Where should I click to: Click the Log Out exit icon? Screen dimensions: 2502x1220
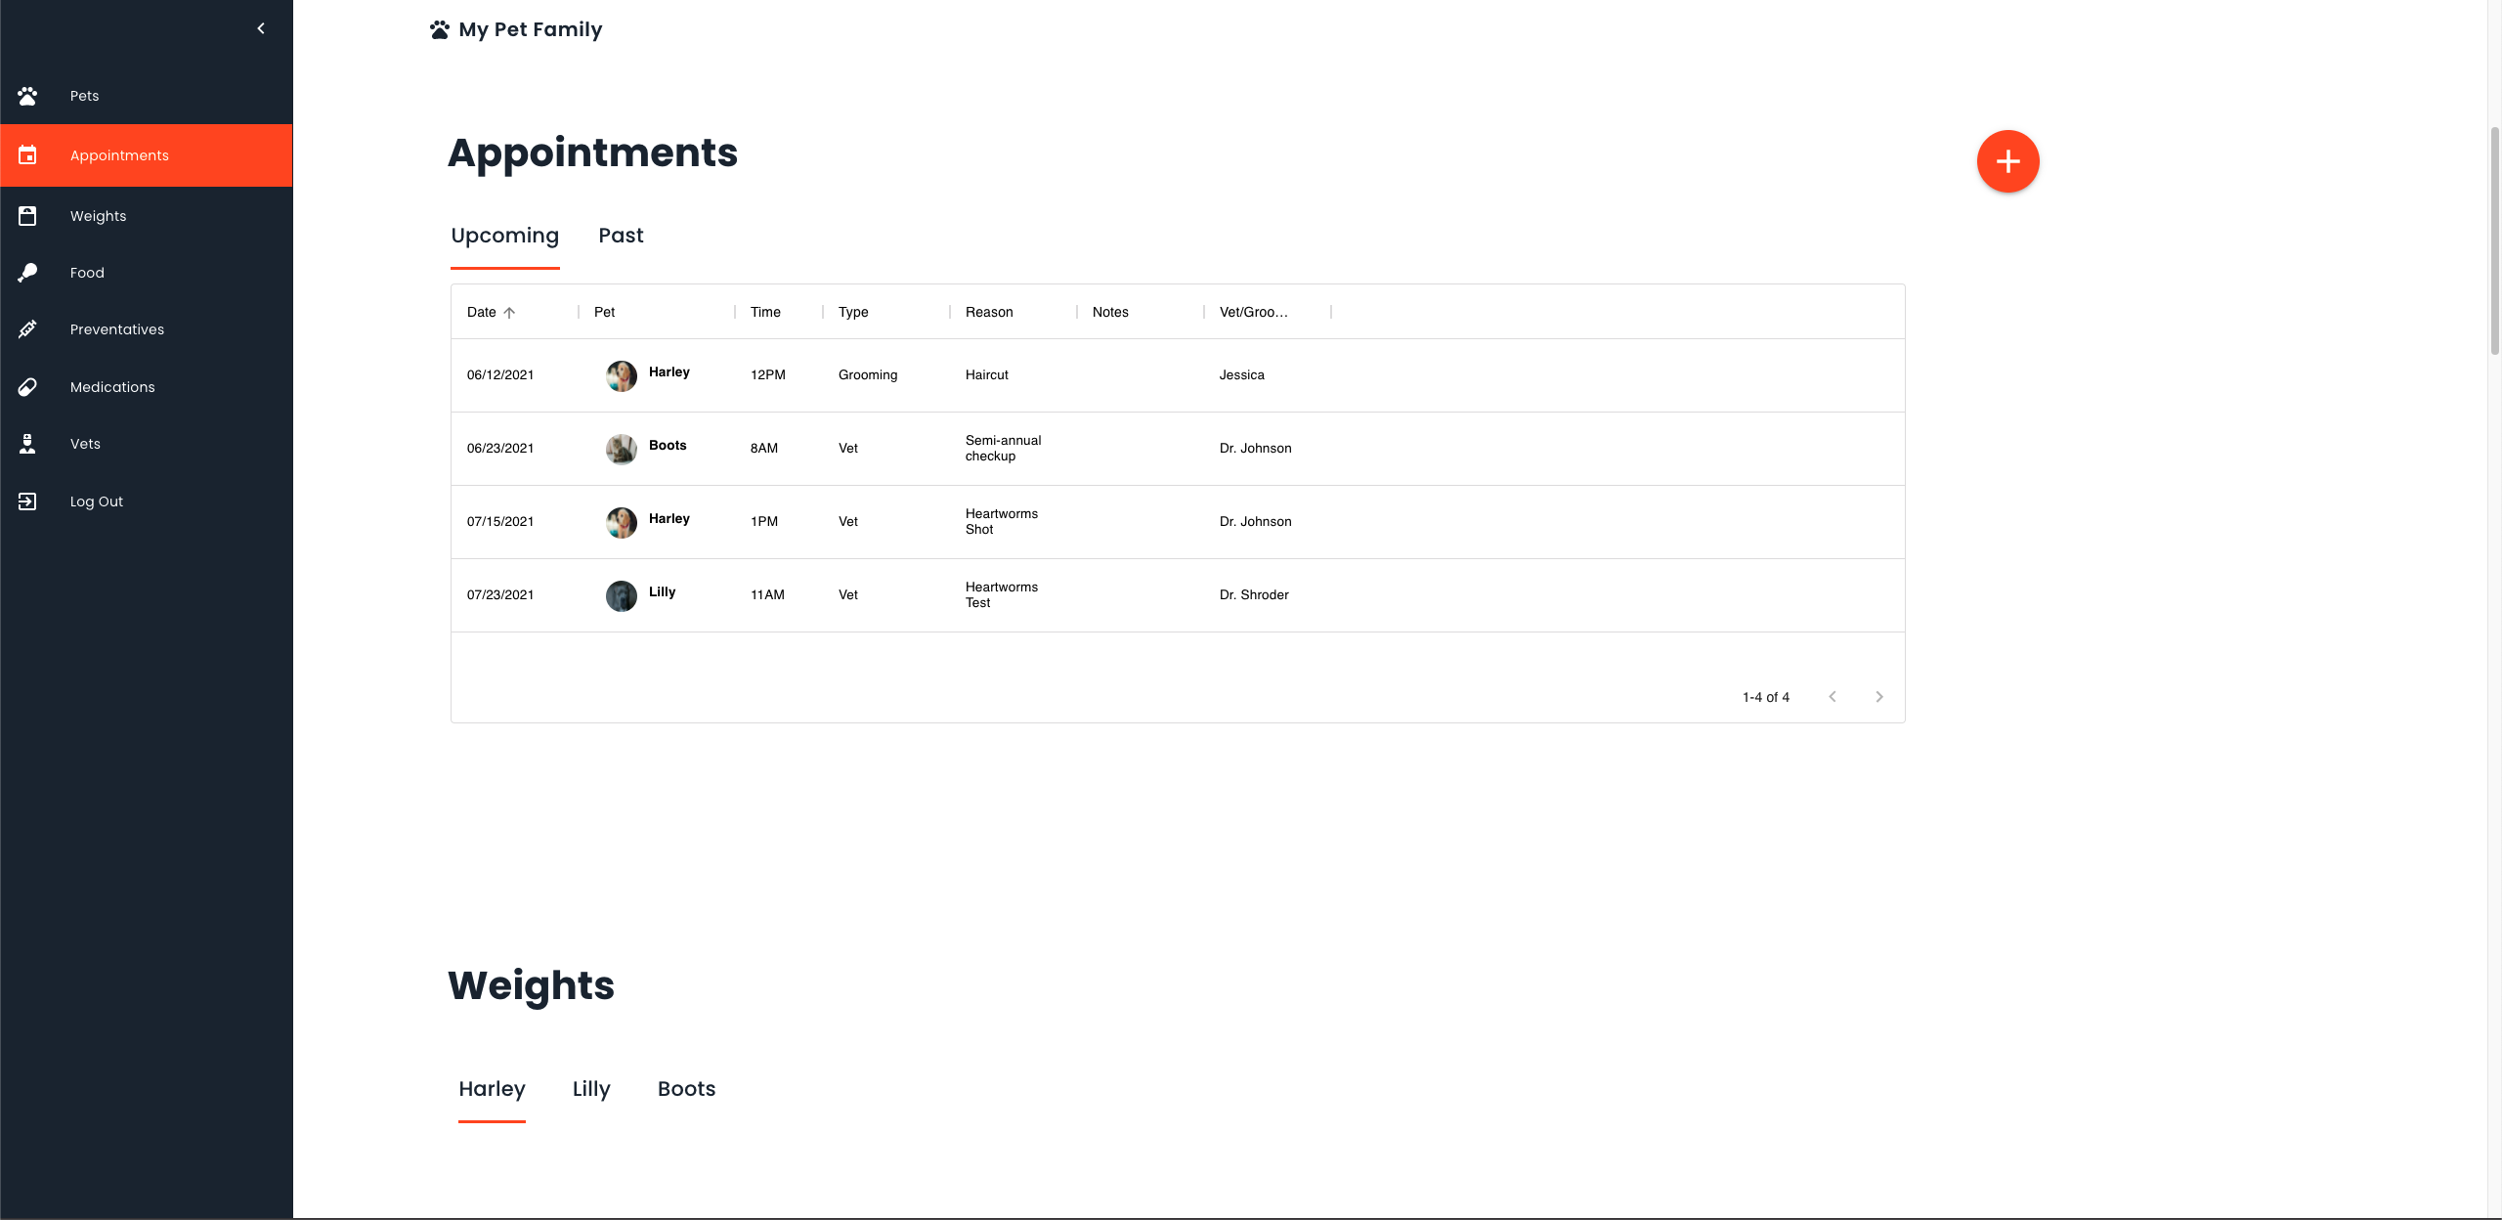pos(27,501)
